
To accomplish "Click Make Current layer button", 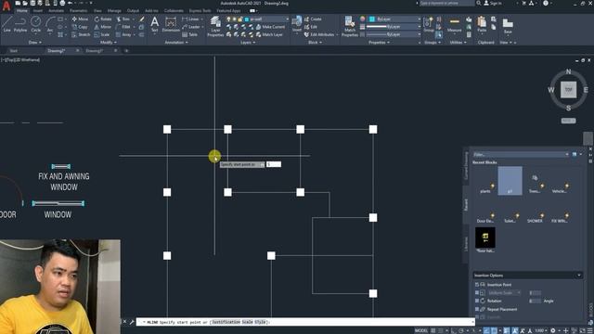I will point(270,27).
